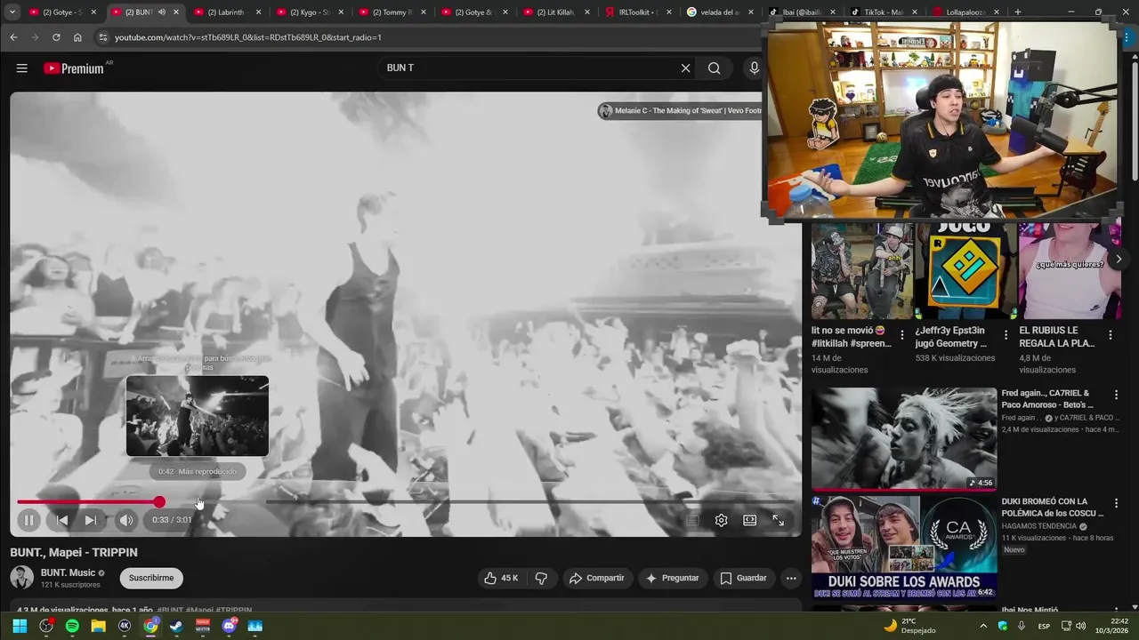Viewport: 1139px width, 640px height.
Task: Like the video with 45 K likes
Action: (x=501, y=578)
